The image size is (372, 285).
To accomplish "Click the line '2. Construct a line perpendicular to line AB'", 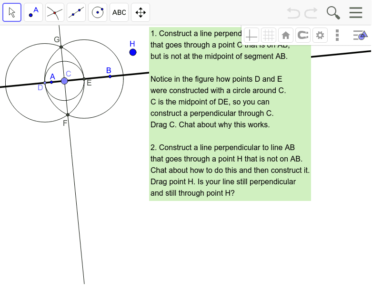I will tap(222, 147).
